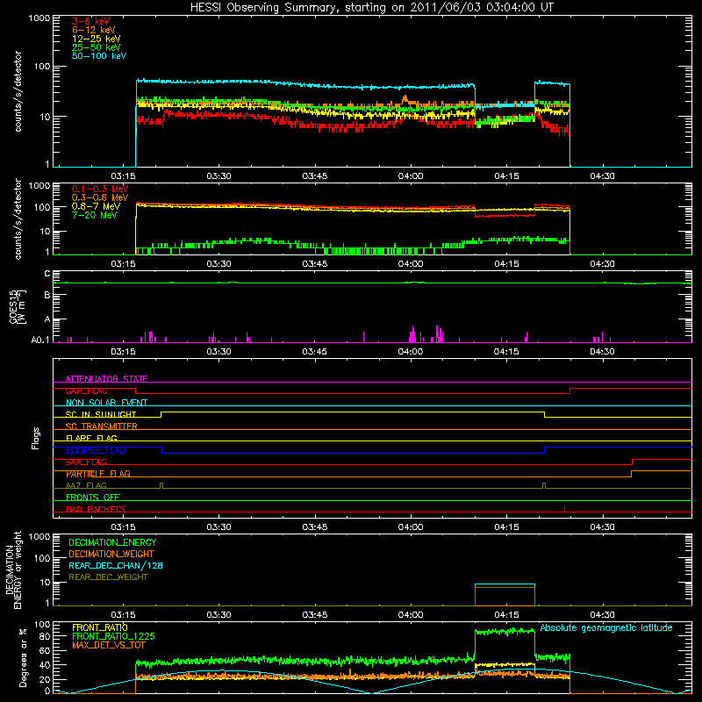The image size is (702, 702).
Task: Select the ECLIPSE_FLAG label
Action: (x=96, y=450)
